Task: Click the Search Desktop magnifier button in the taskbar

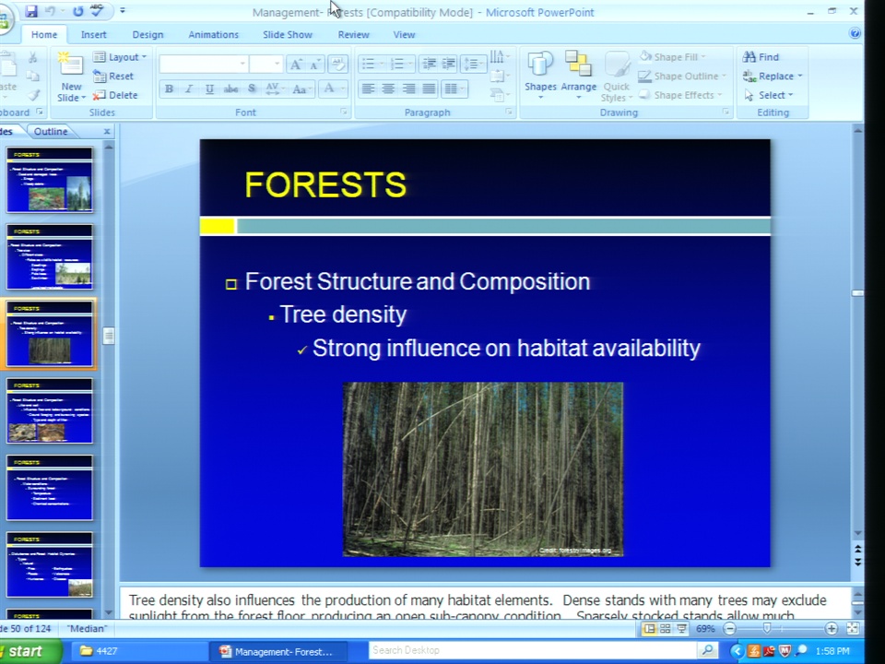Action: pyautogui.click(x=707, y=650)
